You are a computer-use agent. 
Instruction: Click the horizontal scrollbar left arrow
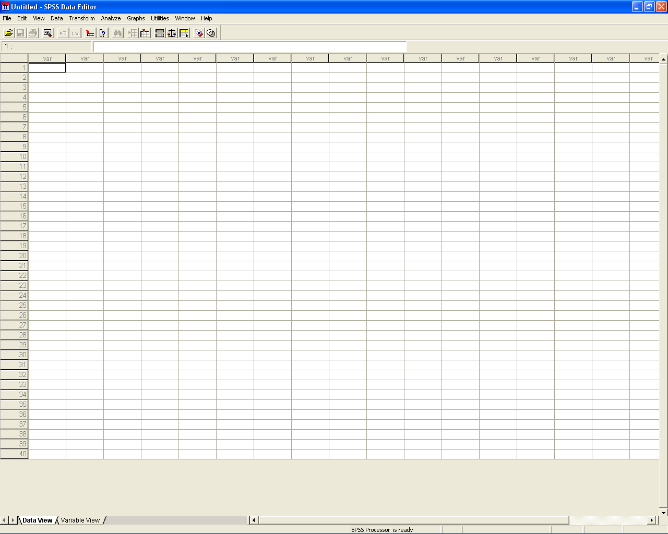254,520
